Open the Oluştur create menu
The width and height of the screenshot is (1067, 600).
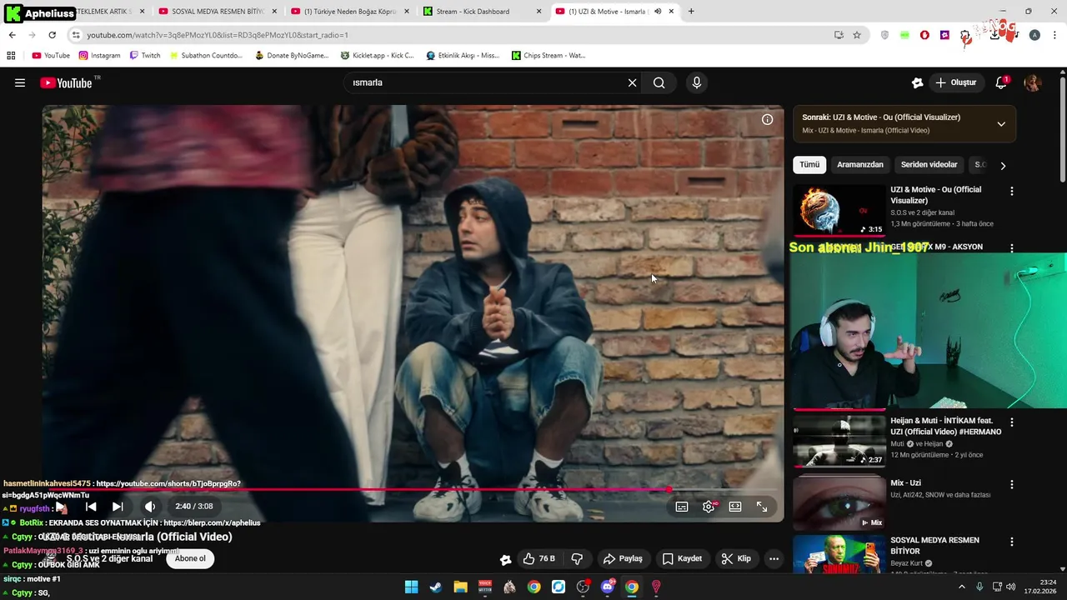click(956, 82)
